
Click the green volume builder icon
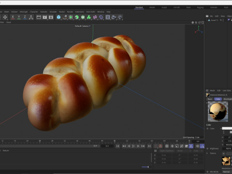[89, 17]
